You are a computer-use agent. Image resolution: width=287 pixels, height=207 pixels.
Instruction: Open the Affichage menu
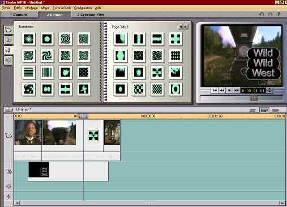pos(31,8)
